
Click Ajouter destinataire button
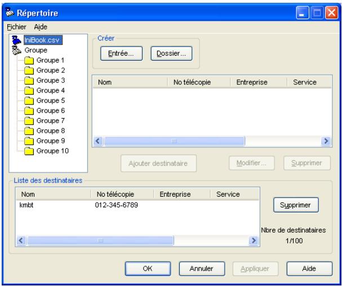[x=158, y=164]
